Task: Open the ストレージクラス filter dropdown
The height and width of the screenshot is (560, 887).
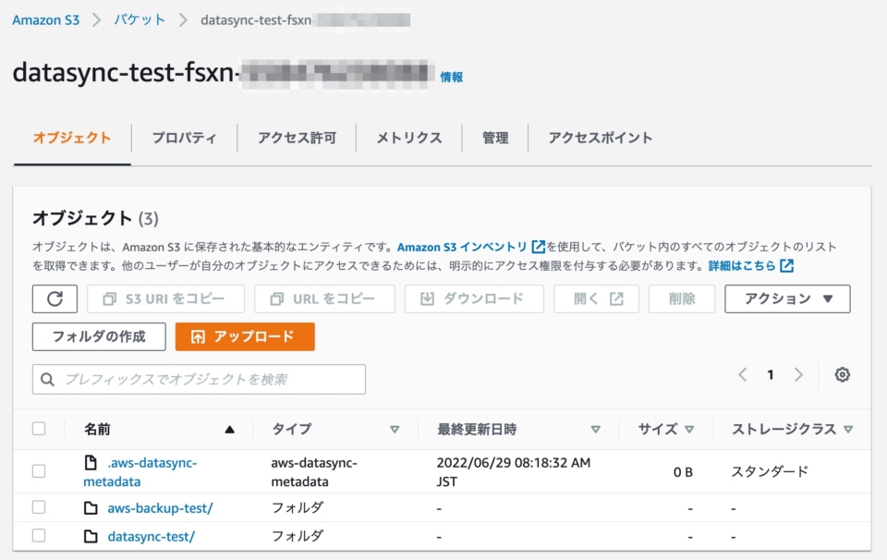Action: pos(848,429)
